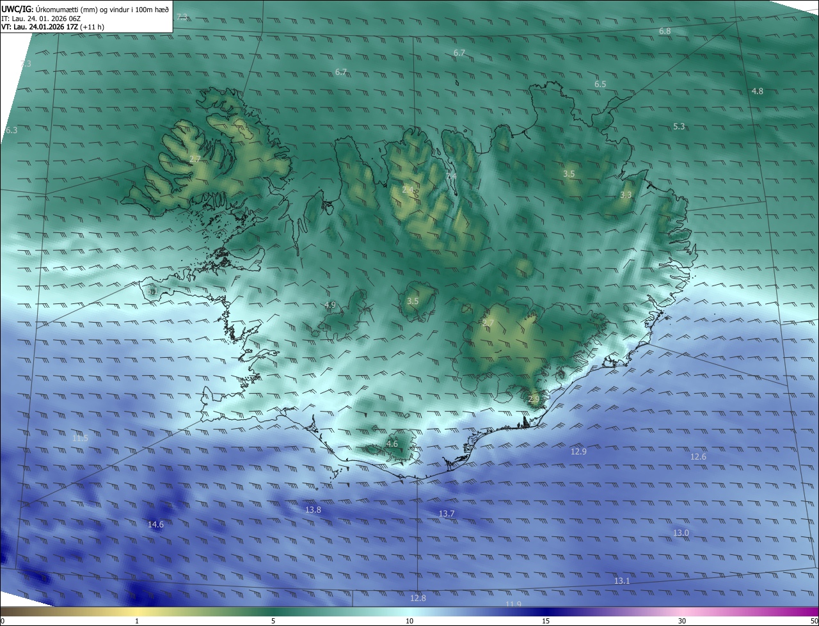819x626 pixels.
Task: Click the 14.6 value on the map
Action: (x=156, y=524)
